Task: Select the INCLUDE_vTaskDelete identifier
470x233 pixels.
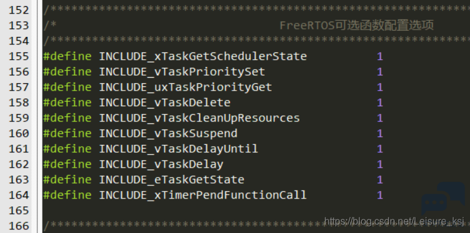Action: click(x=165, y=102)
